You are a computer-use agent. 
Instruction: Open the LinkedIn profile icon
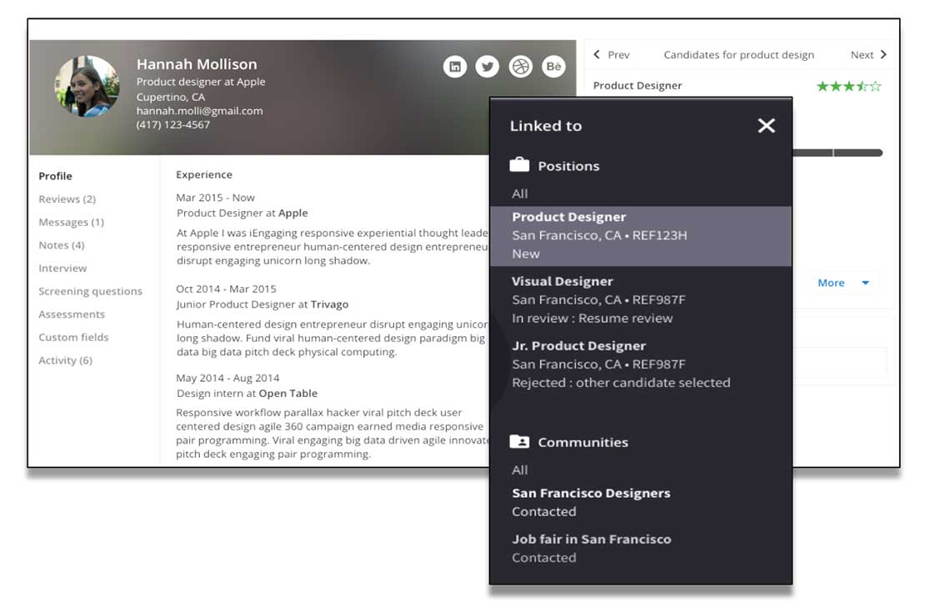tap(455, 67)
